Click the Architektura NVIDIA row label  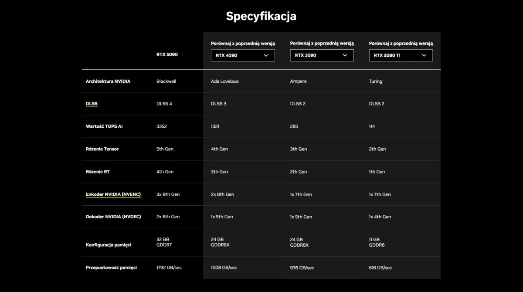click(108, 81)
